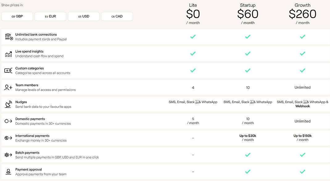
Task: Select the Lite plan heading
Action: pos(193,5)
